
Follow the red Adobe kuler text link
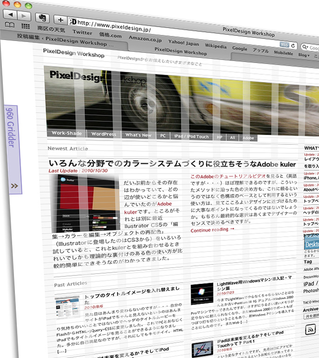click(x=148, y=208)
